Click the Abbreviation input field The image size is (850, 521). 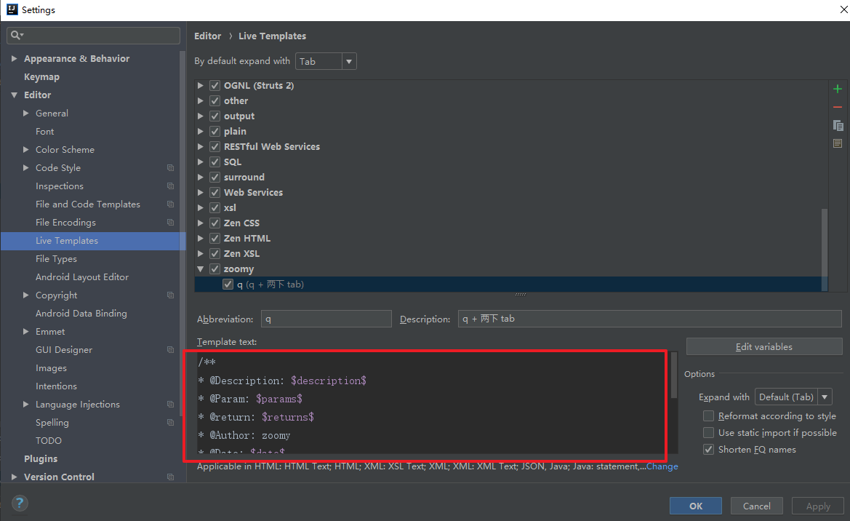click(326, 319)
